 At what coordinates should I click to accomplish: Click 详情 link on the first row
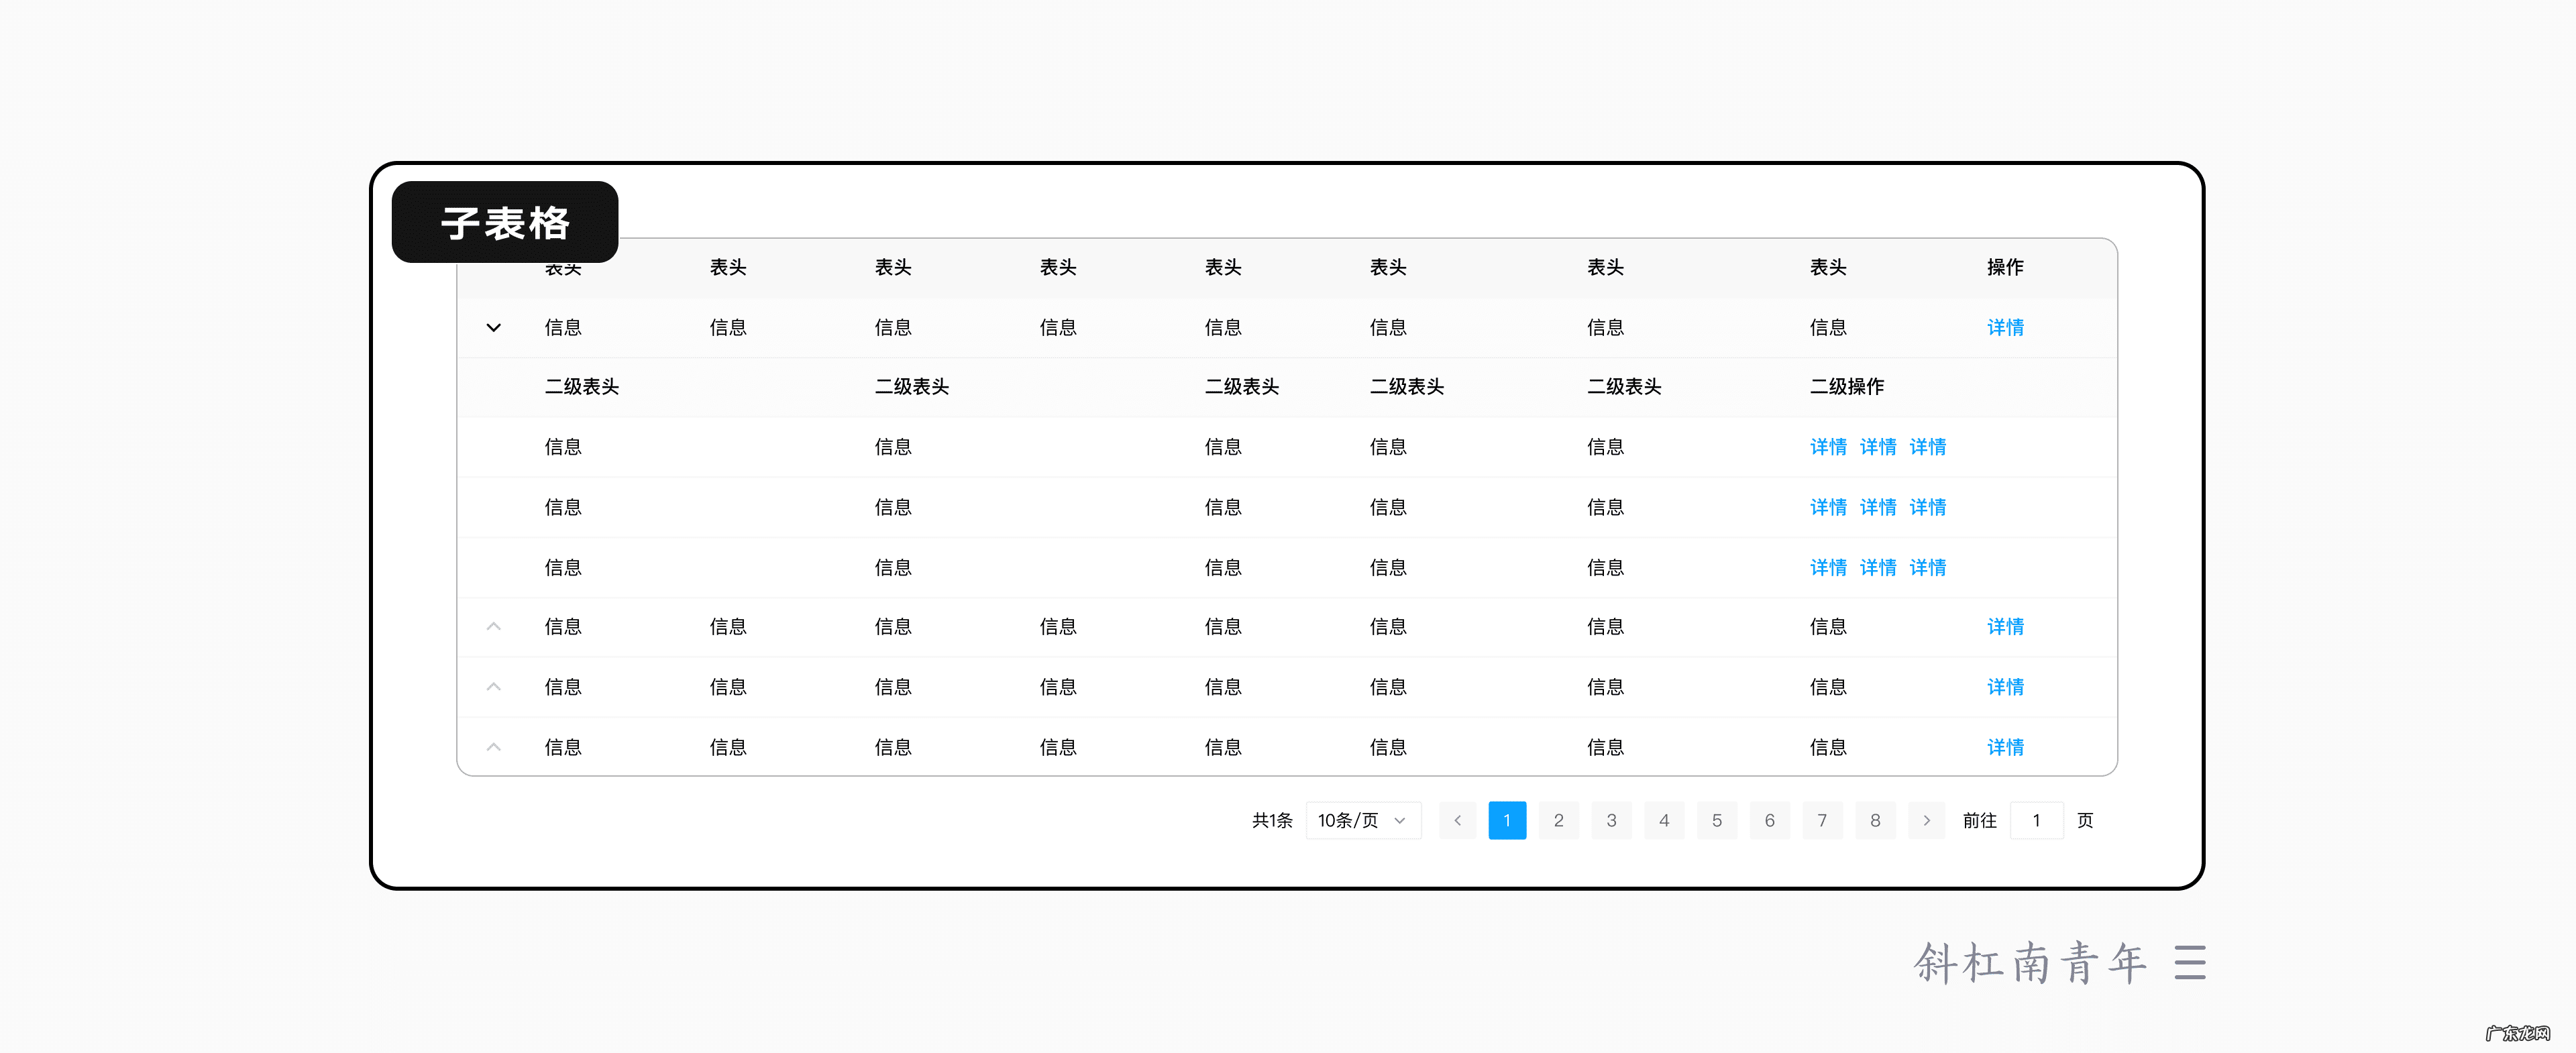click(x=2005, y=327)
